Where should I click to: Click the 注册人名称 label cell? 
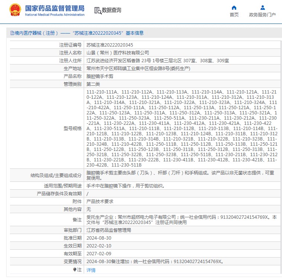[70, 53]
